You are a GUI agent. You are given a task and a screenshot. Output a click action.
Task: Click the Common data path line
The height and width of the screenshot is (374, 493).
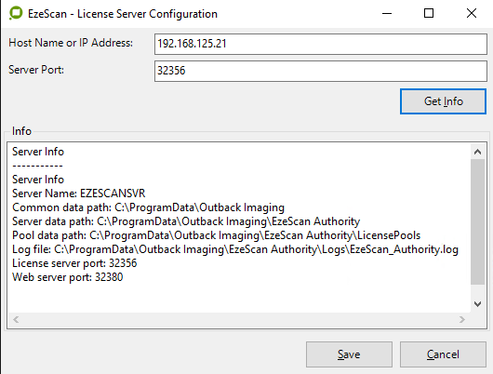point(148,207)
